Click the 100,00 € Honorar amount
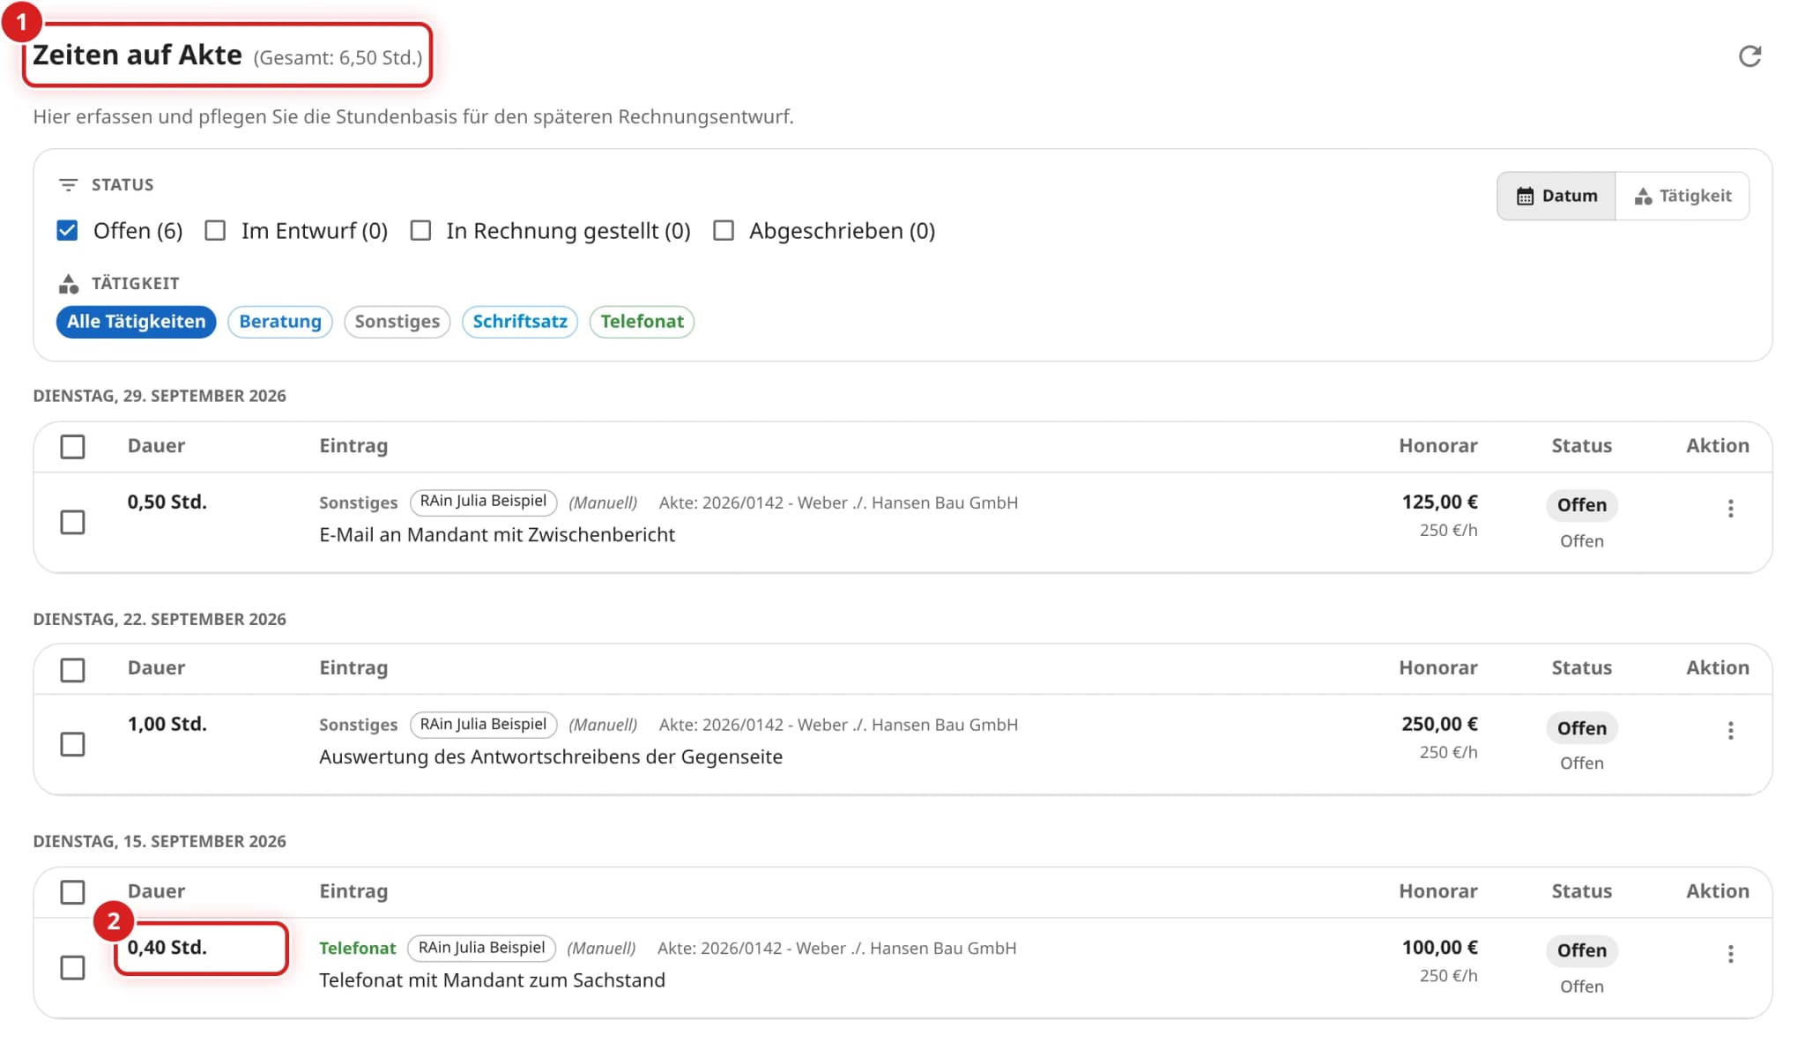Viewport: 1805px width, 1050px height. tap(1439, 947)
